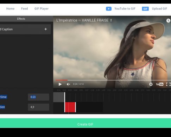Unmute the video speaker icon

pos(68,84)
